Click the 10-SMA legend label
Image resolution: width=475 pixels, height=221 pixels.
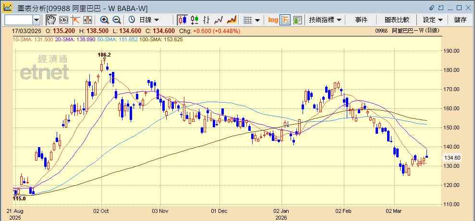coord(33,39)
